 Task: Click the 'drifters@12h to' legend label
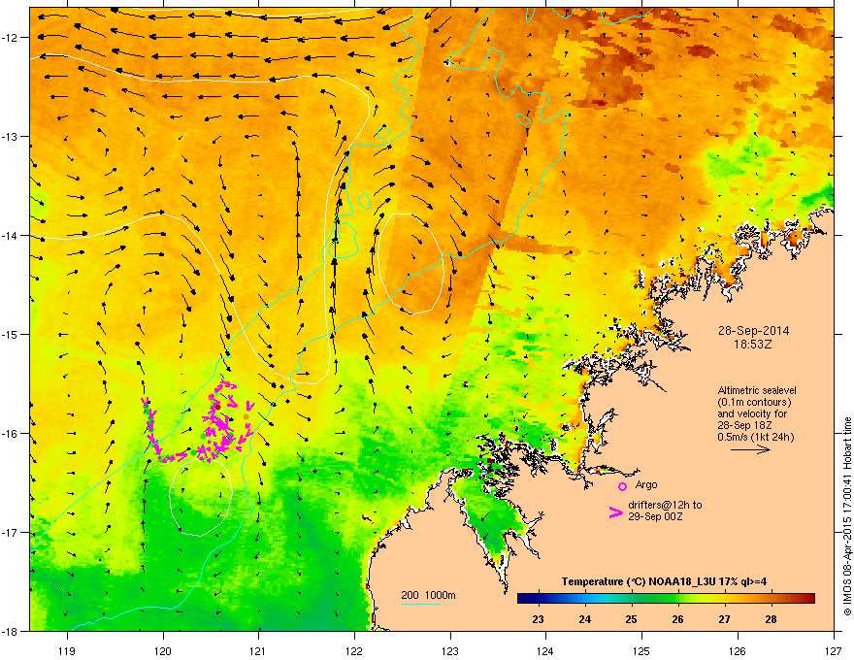pos(665,505)
